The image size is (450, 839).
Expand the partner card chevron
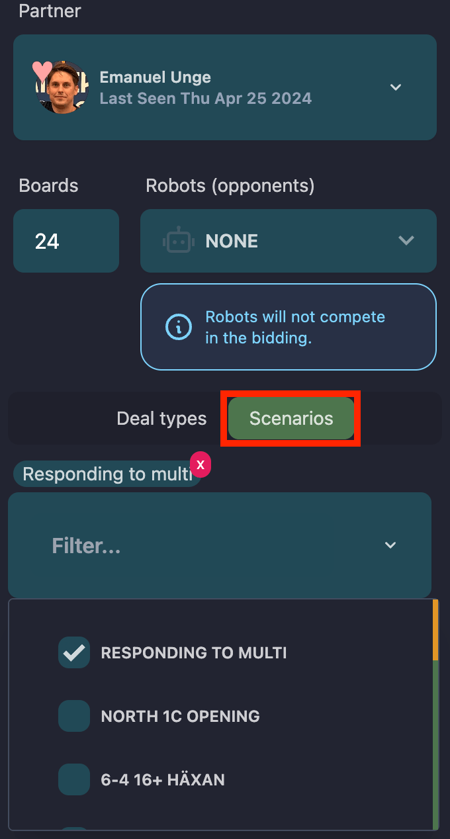point(395,87)
